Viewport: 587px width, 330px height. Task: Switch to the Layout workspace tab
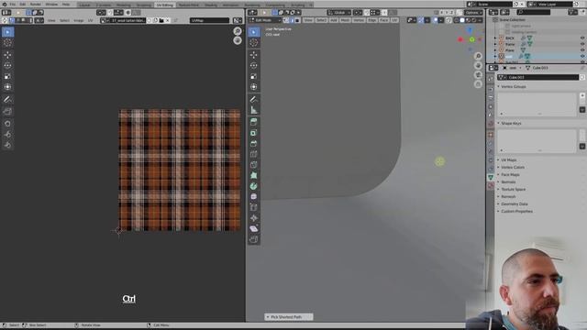pyautogui.click(x=85, y=5)
